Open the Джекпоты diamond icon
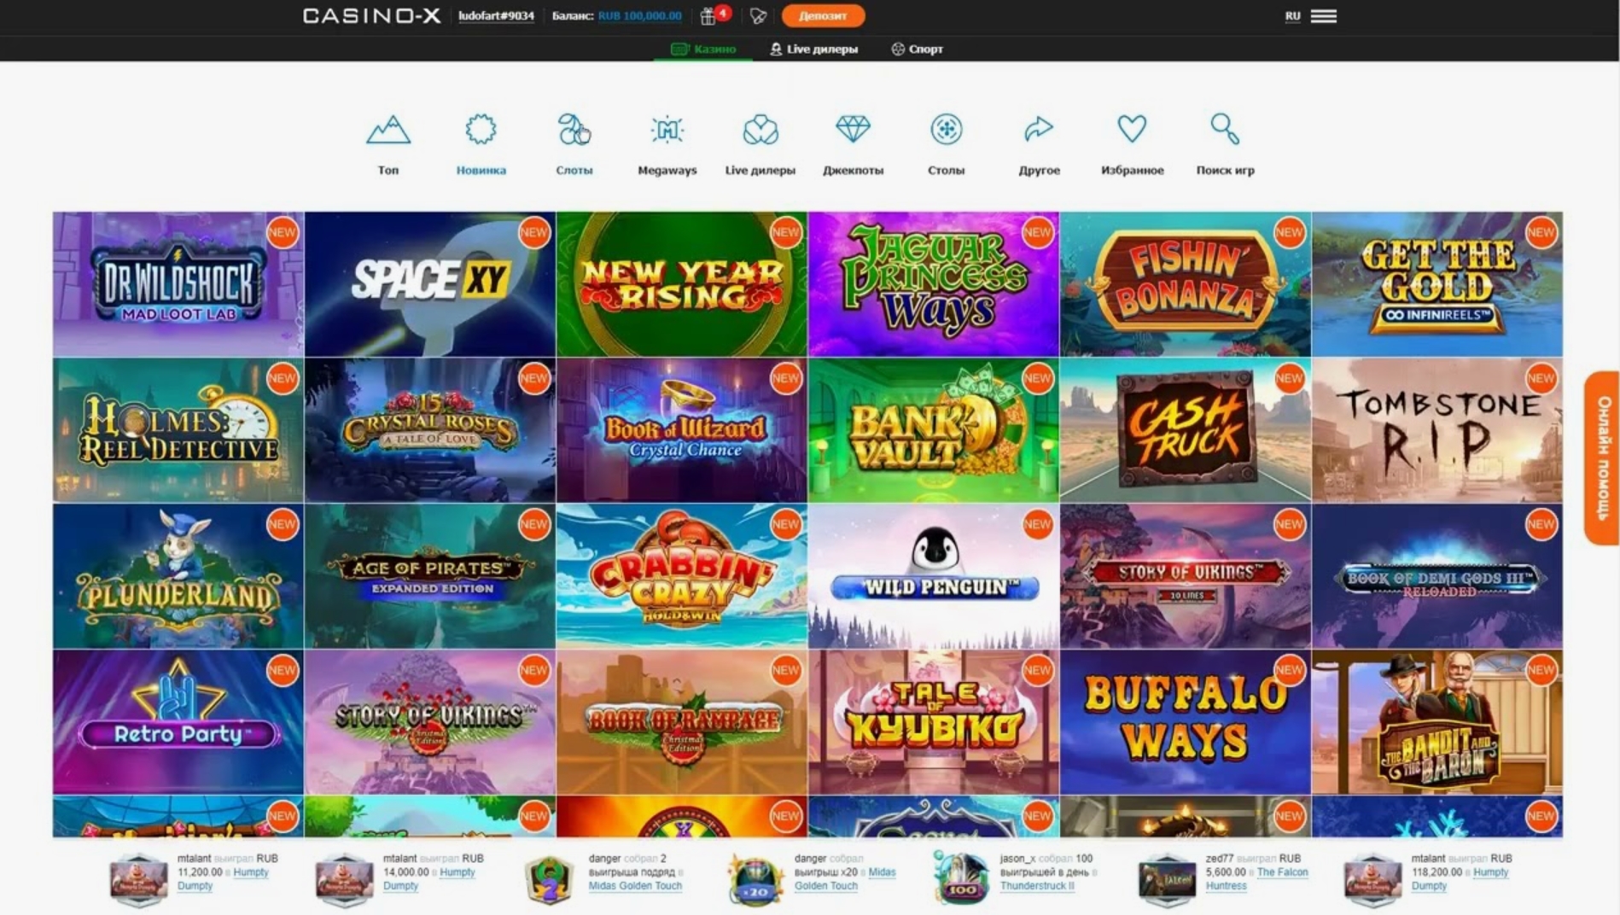 pos(853,130)
